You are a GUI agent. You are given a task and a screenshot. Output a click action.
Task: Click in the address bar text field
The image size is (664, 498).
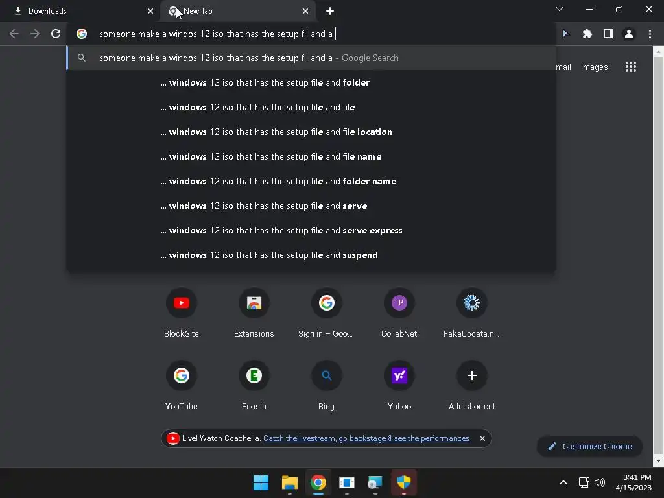pos(311,34)
